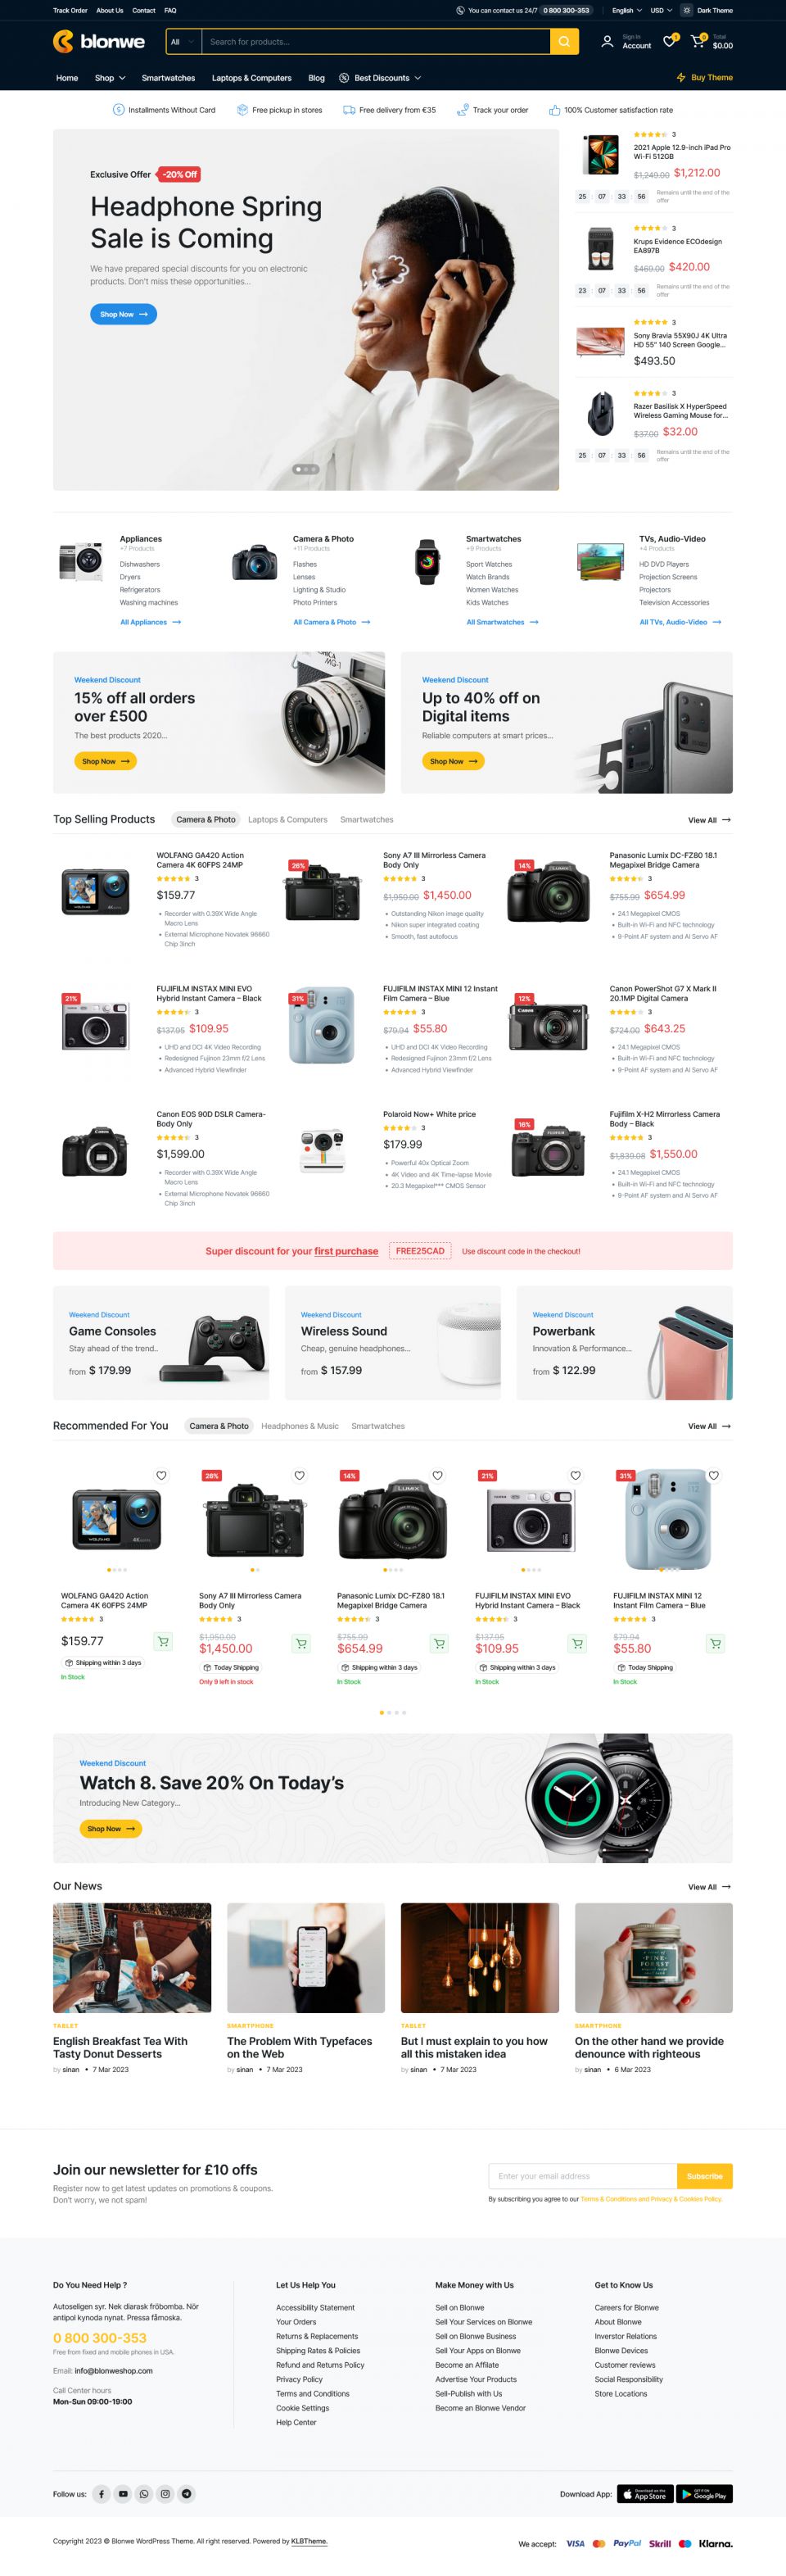Toggle Dark Theme switch in top bar
786x2576 pixels.
pyautogui.click(x=687, y=10)
